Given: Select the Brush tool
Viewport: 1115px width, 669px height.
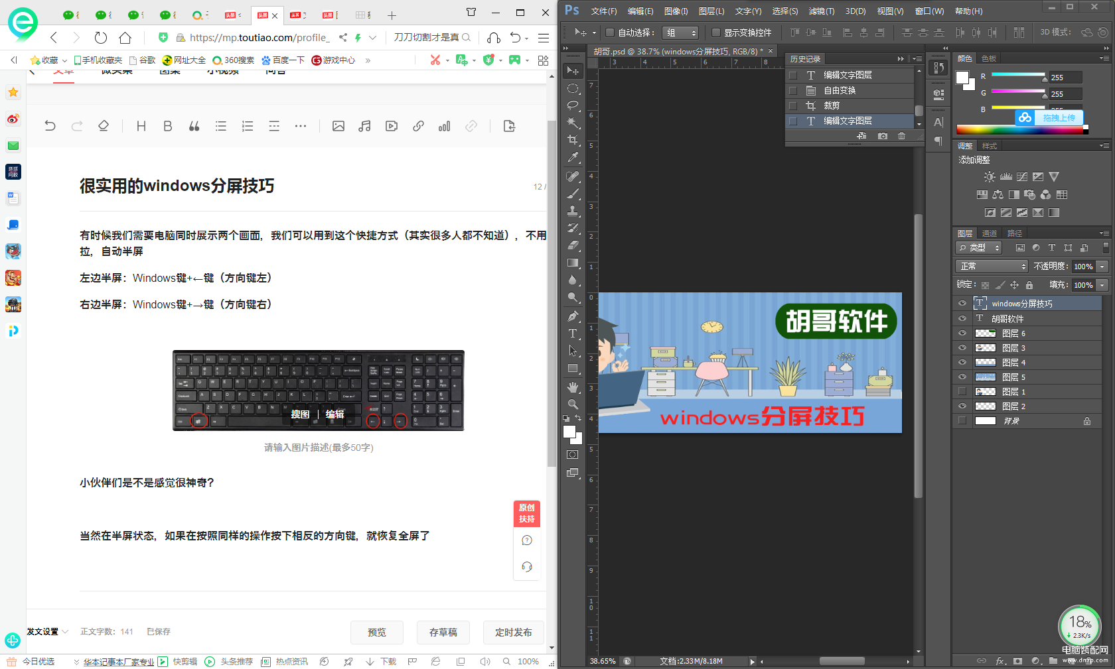Looking at the screenshot, I should [573, 194].
